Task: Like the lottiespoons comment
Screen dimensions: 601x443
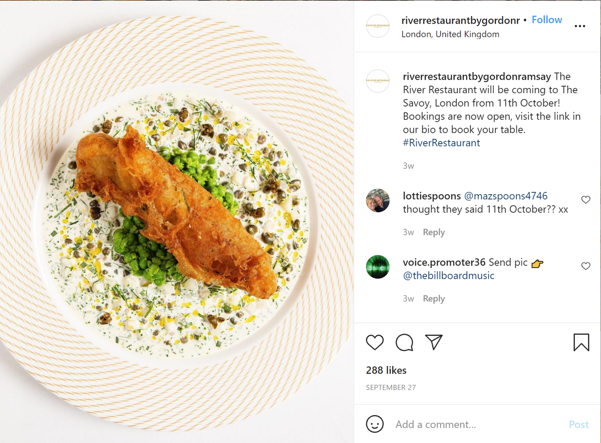Action: [x=585, y=200]
